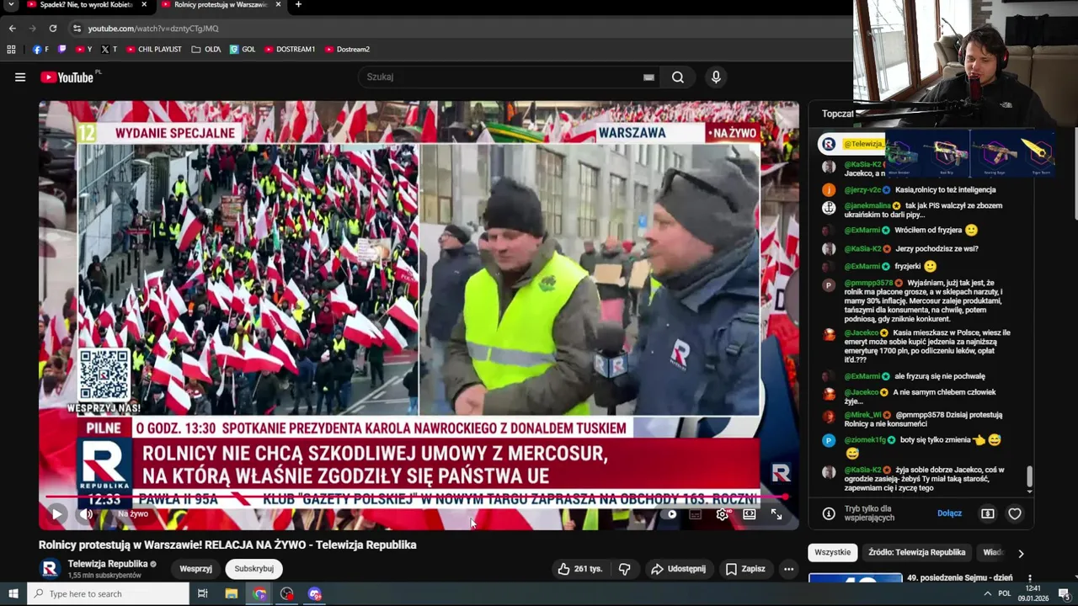
Task: Expand the OLD\ bookmarks folder
Action: tap(206, 50)
